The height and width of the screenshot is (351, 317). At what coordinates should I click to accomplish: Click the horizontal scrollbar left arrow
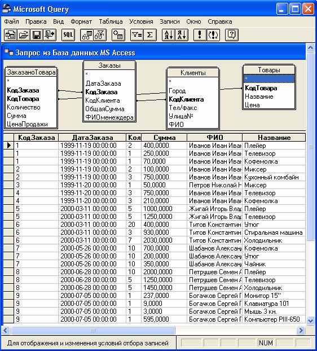6,330
